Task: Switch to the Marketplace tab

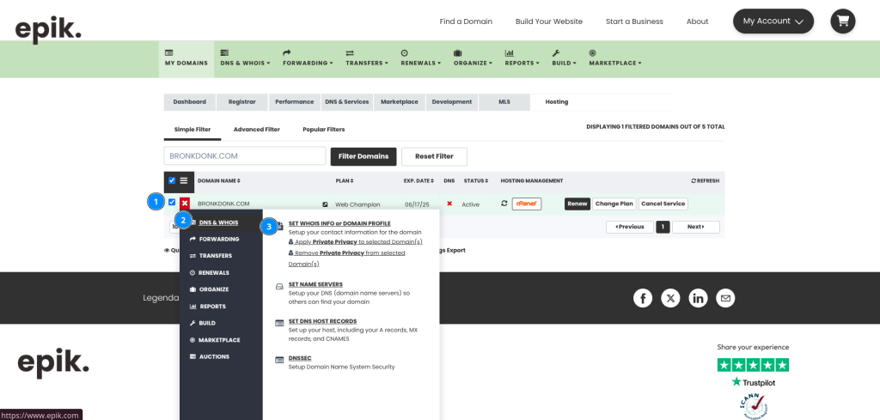Action: point(400,102)
